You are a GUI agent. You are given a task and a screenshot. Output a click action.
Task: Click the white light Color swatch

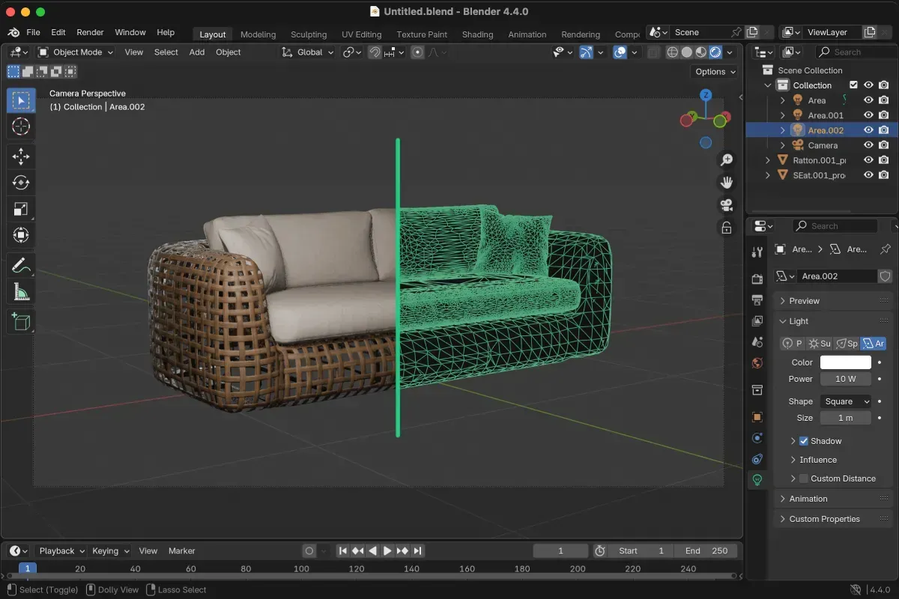tap(845, 362)
